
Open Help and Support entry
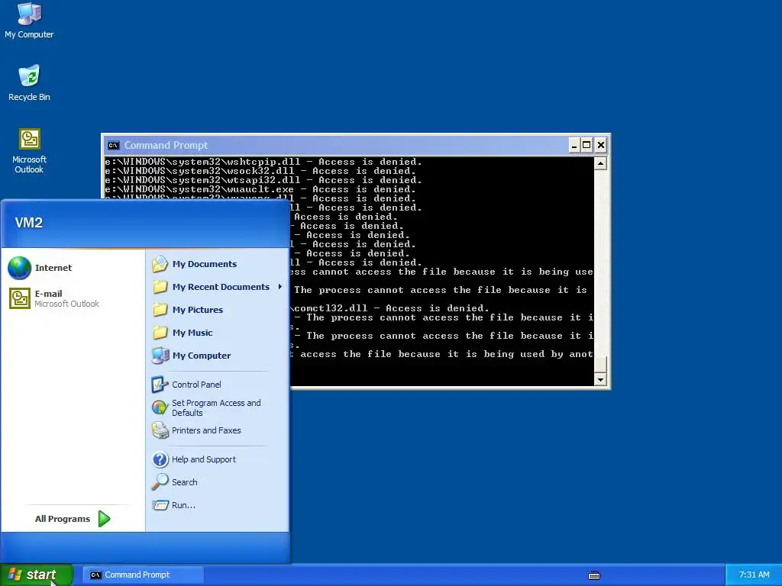pyautogui.click(x=217, y=459)
